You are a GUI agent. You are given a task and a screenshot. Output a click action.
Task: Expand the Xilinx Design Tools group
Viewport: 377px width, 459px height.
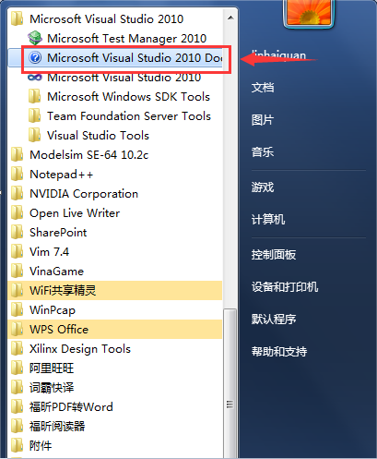click(x=115, y=348)
